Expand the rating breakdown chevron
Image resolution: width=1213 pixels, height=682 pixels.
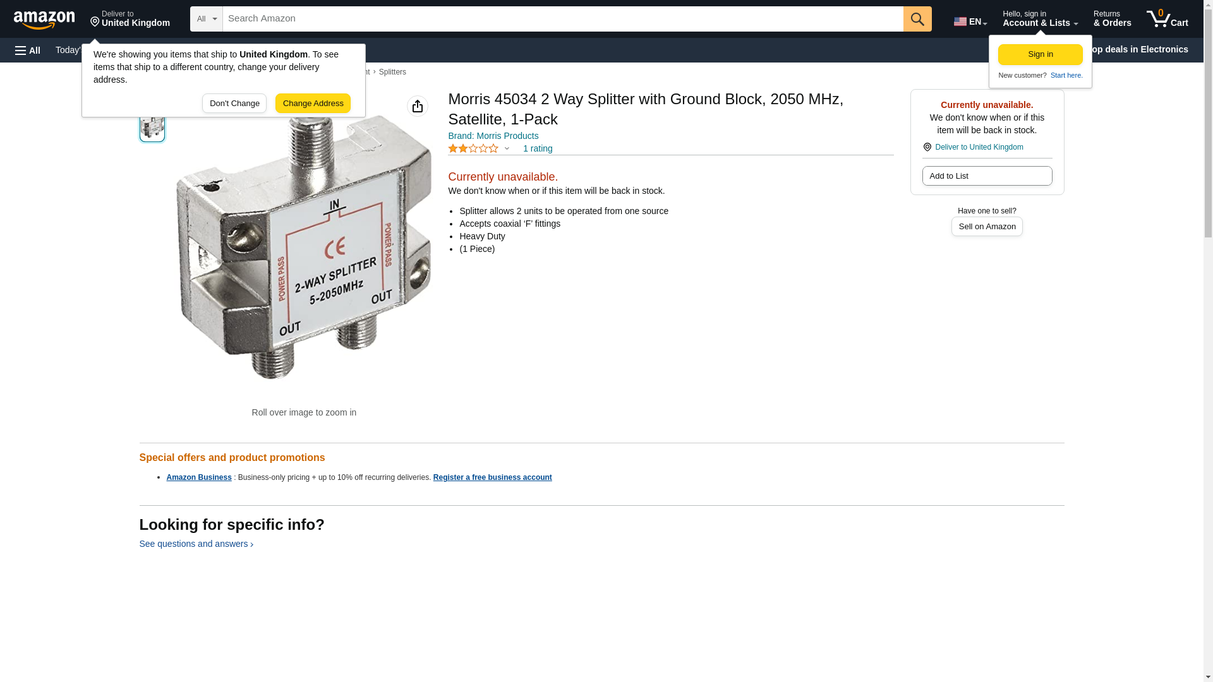[507, 148]
